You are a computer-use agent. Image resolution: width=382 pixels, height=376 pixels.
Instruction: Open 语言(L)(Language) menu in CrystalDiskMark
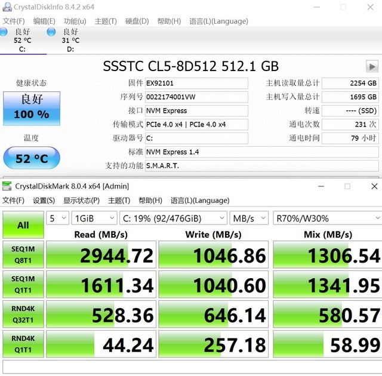pyautogui.click(x=200, y=201)
